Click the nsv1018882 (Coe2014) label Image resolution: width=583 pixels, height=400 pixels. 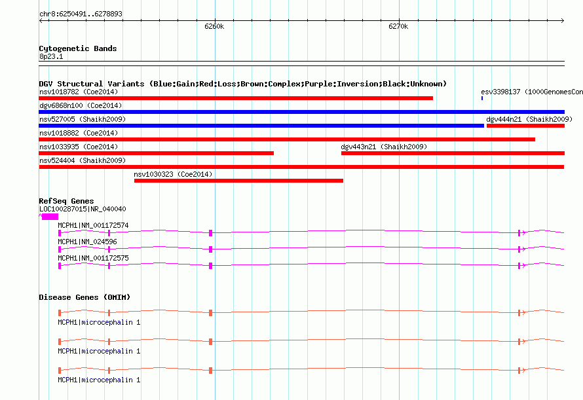79,133
